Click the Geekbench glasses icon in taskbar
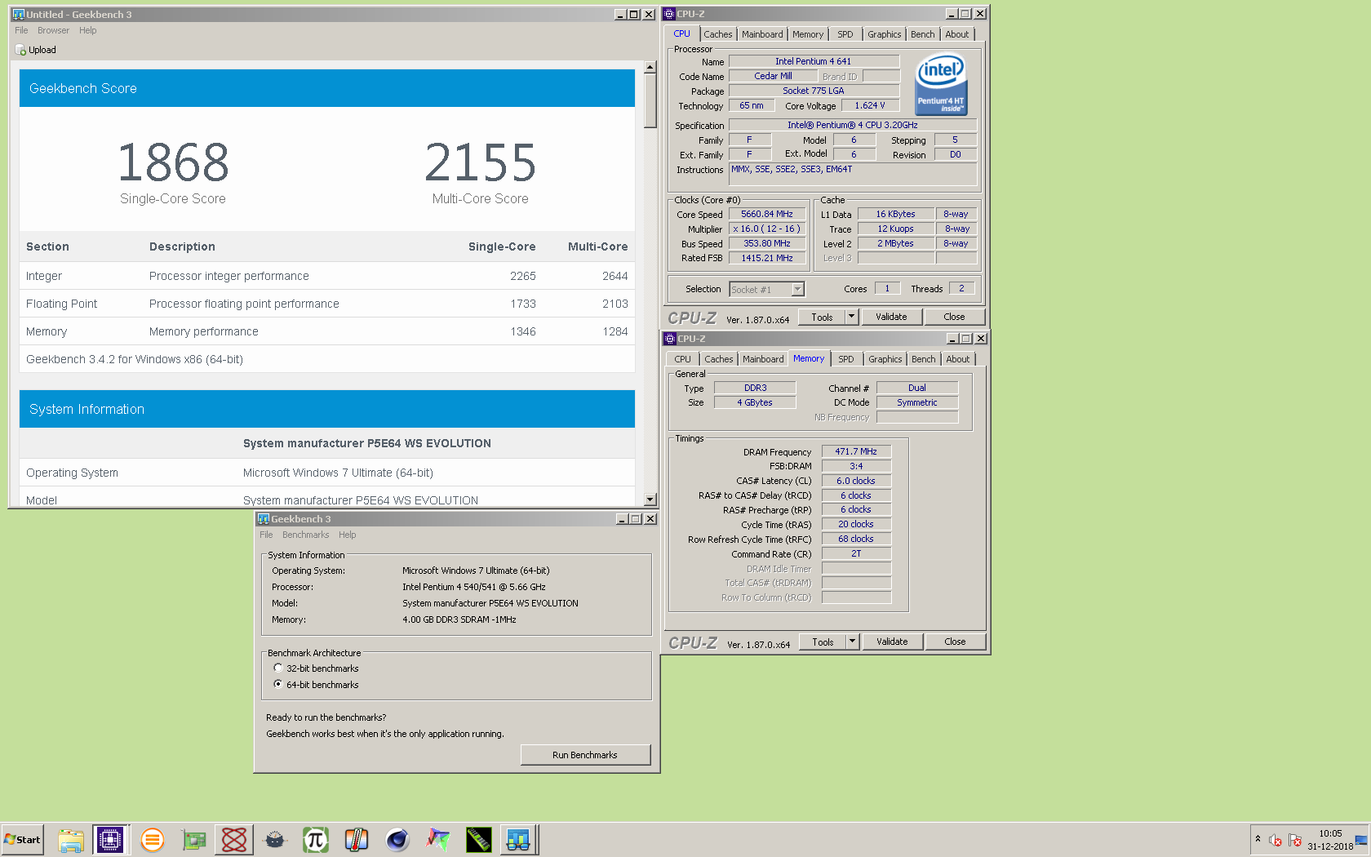 tap(519, 840)
